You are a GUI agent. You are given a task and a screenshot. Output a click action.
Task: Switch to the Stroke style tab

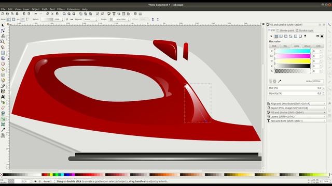click(x=305, y=30)
